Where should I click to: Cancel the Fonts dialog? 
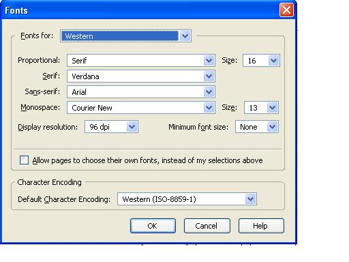(207, 226)
